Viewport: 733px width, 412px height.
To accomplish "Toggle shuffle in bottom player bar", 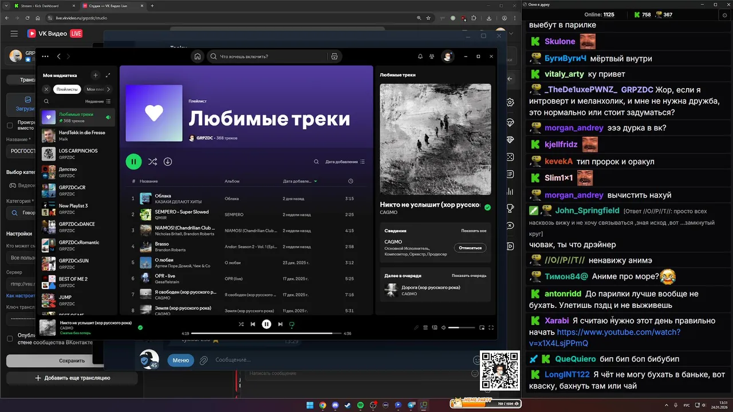I will (x=241, y=324).
